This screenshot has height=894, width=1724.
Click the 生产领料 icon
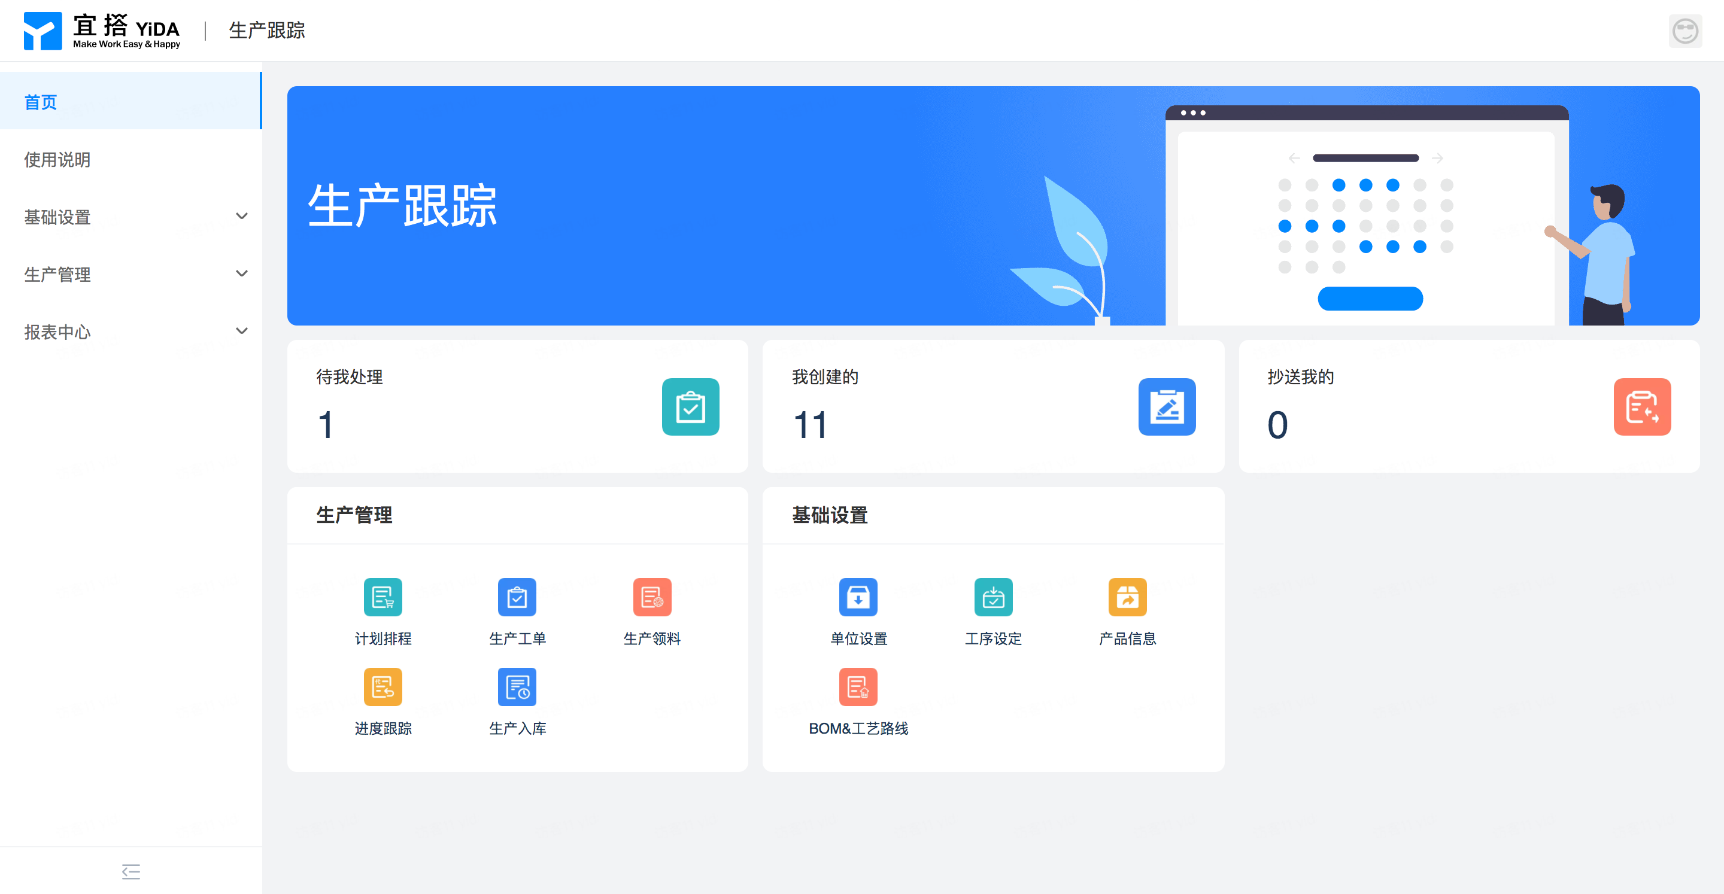652,596
